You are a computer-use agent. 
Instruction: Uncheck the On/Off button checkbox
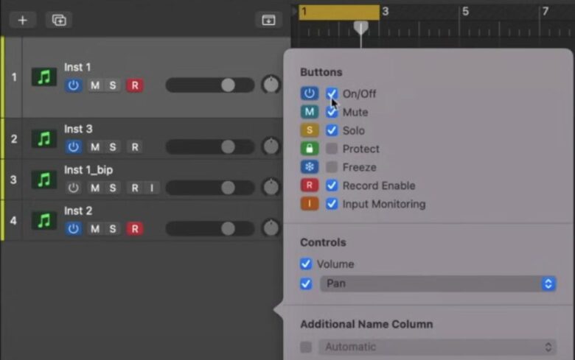tap(332, 93)
